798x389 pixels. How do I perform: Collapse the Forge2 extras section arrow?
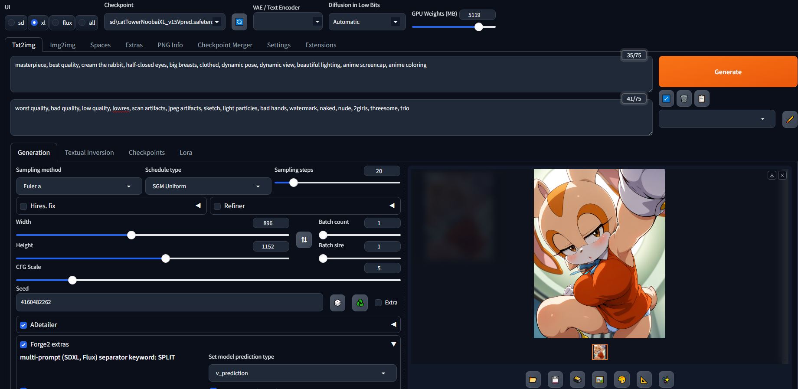pos(394,344)
